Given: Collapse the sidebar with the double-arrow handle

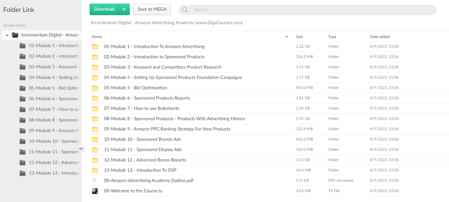Looking at the screenshot, I should [x=81, y=149].
